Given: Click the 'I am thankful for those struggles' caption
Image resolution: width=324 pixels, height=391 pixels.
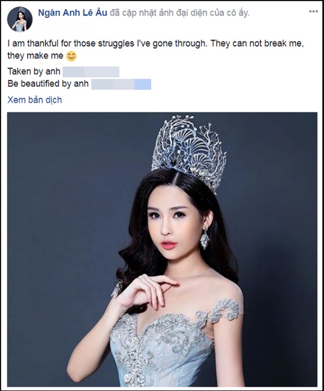Looking at the screenshot, I should tap(156, 43).
